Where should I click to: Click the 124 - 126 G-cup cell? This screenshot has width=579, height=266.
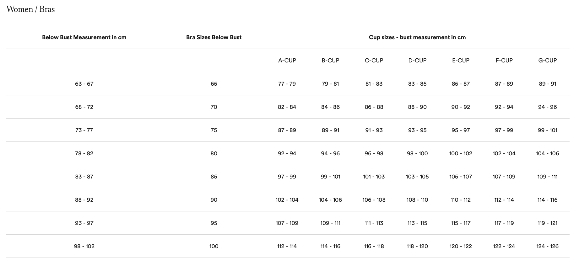547,246
